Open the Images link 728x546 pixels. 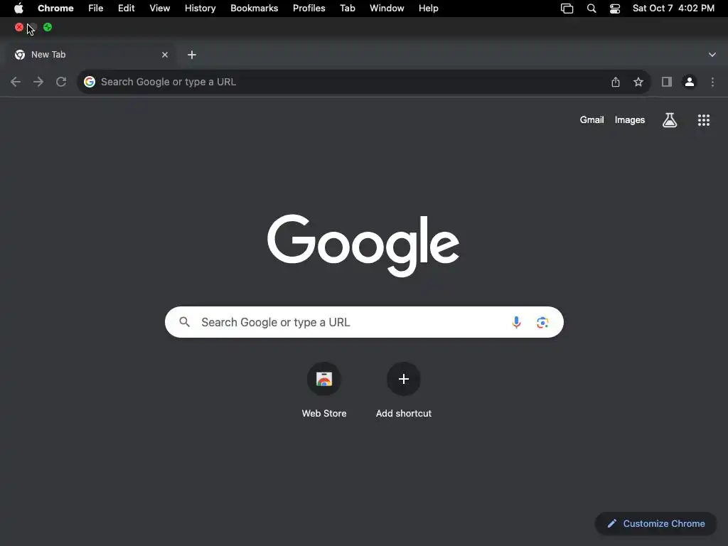(630, 120)
